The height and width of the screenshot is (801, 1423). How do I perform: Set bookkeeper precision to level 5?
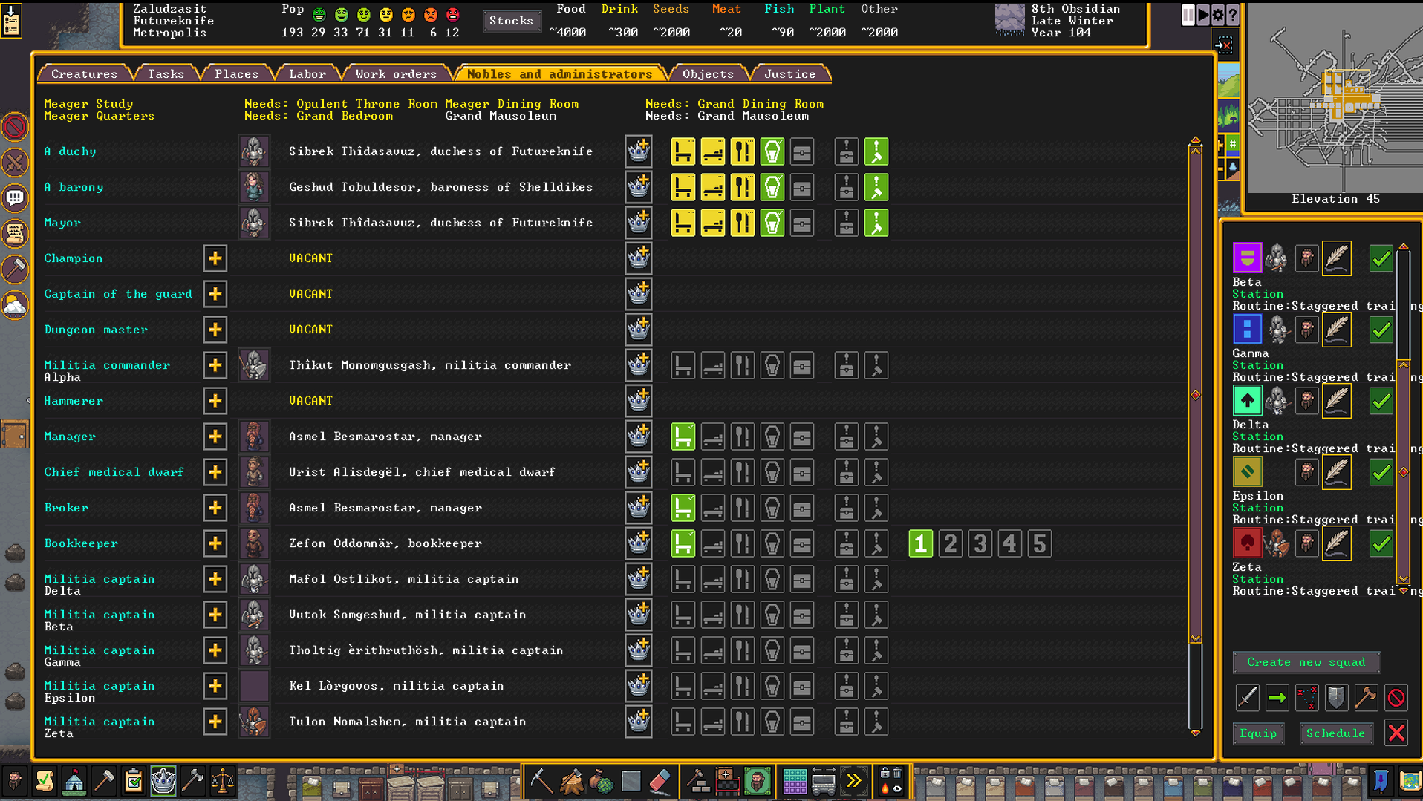coord(1039,543)
